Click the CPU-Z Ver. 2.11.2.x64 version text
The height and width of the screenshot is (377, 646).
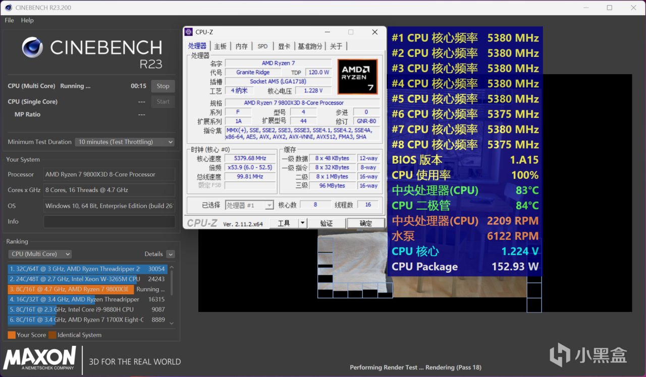(x=243, y=224)
